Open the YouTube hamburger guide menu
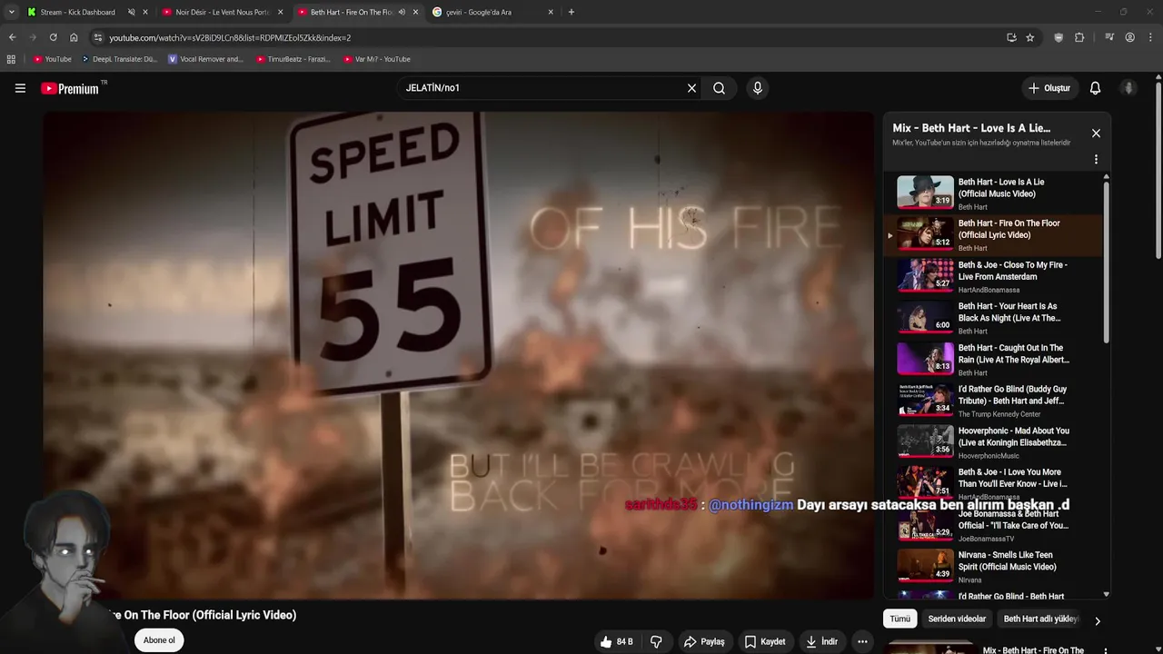The image size is (1163, 654). pyautogui.click(x=20, y=88)
